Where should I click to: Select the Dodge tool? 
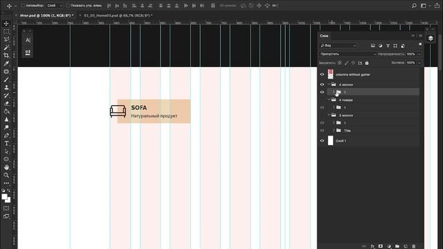click(6, 127)
